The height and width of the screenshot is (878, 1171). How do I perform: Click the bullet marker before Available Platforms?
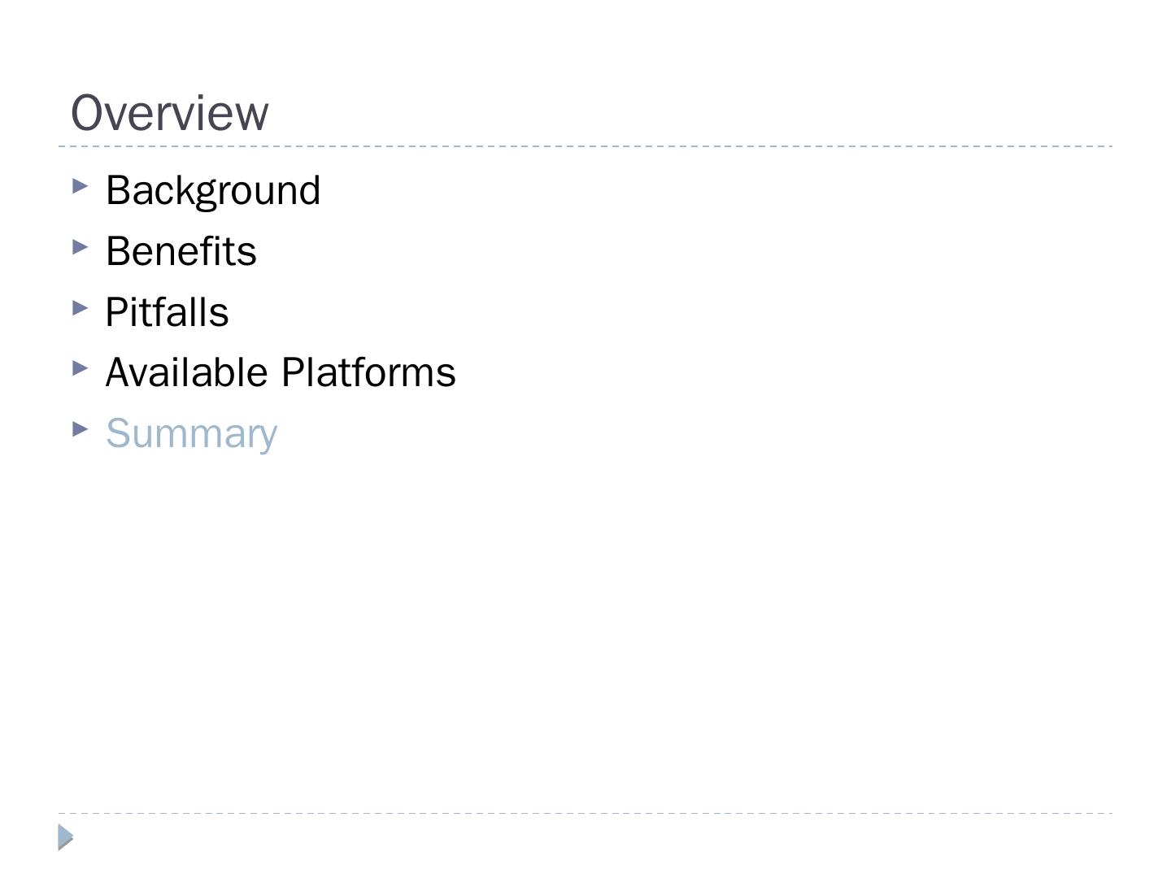click(x=80, y=368)
